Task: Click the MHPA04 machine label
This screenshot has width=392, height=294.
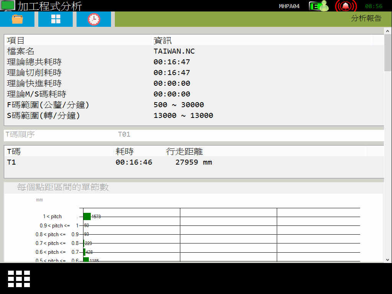Action: (289, 6)
